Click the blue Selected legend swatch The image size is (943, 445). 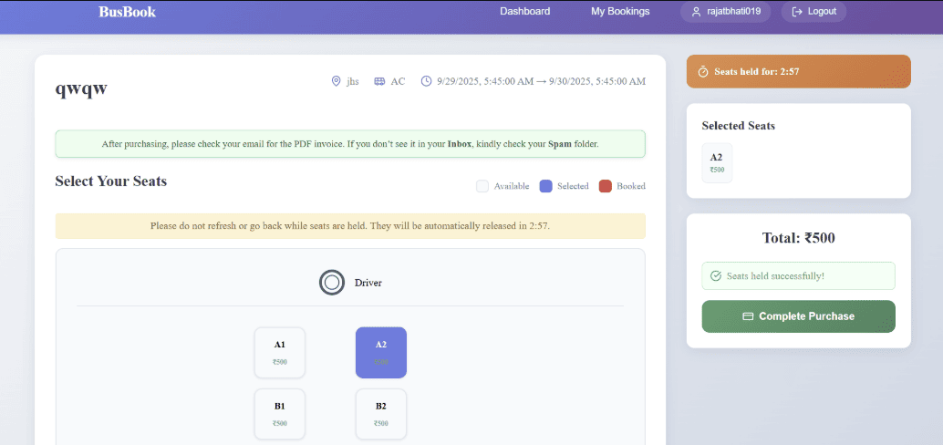point(546,186)
